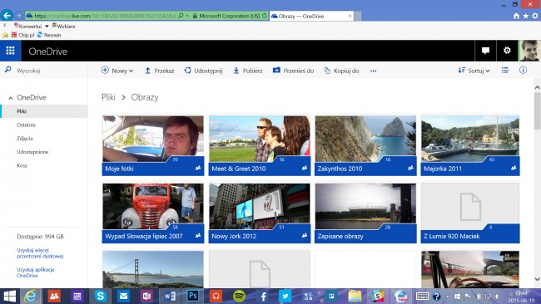Viewport: 541px width, 304px height.
Task: Open the Moje fotki folder
Action: (x=153, y=145)
